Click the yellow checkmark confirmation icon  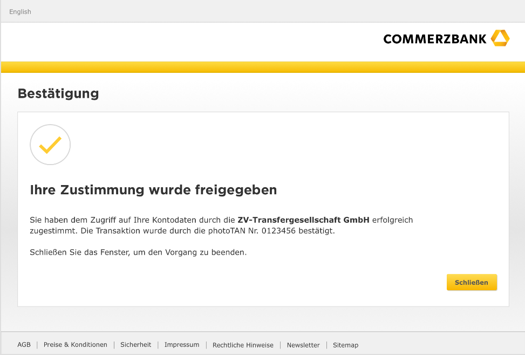pyautogui.click(x=50, y=145)
